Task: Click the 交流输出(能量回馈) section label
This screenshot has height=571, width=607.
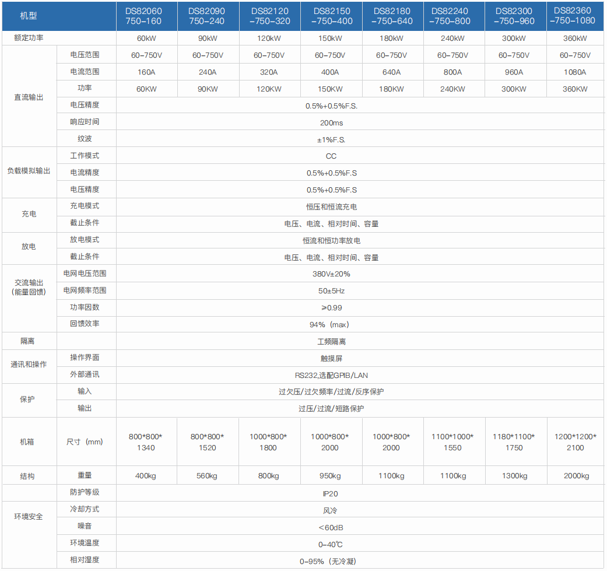Action: click(x=29, y=287)
